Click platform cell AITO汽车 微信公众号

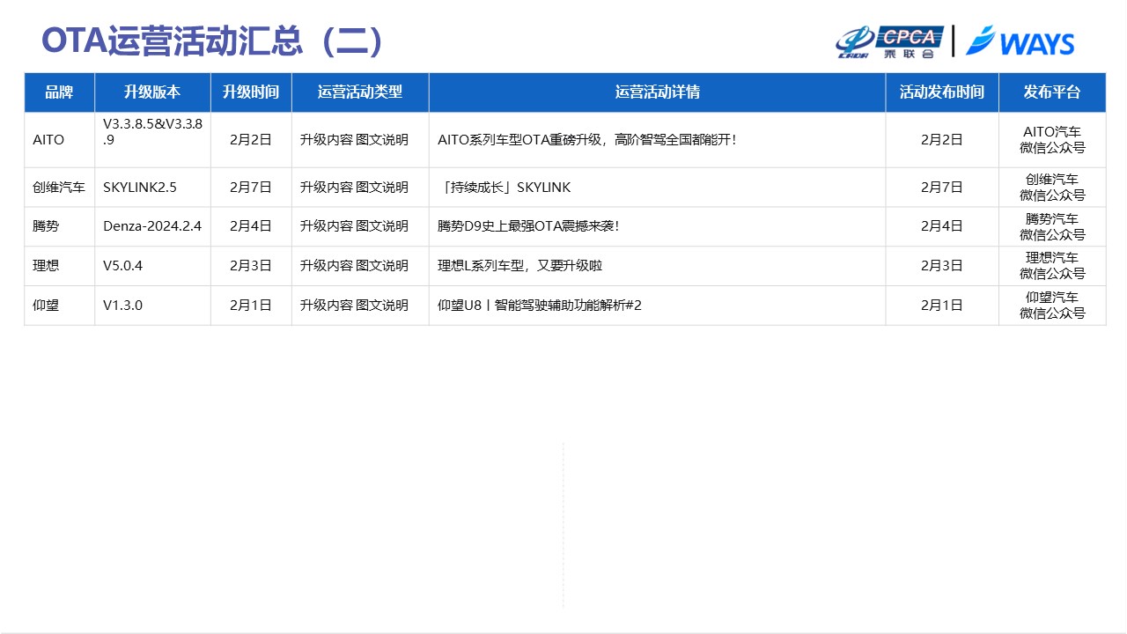1052,140
